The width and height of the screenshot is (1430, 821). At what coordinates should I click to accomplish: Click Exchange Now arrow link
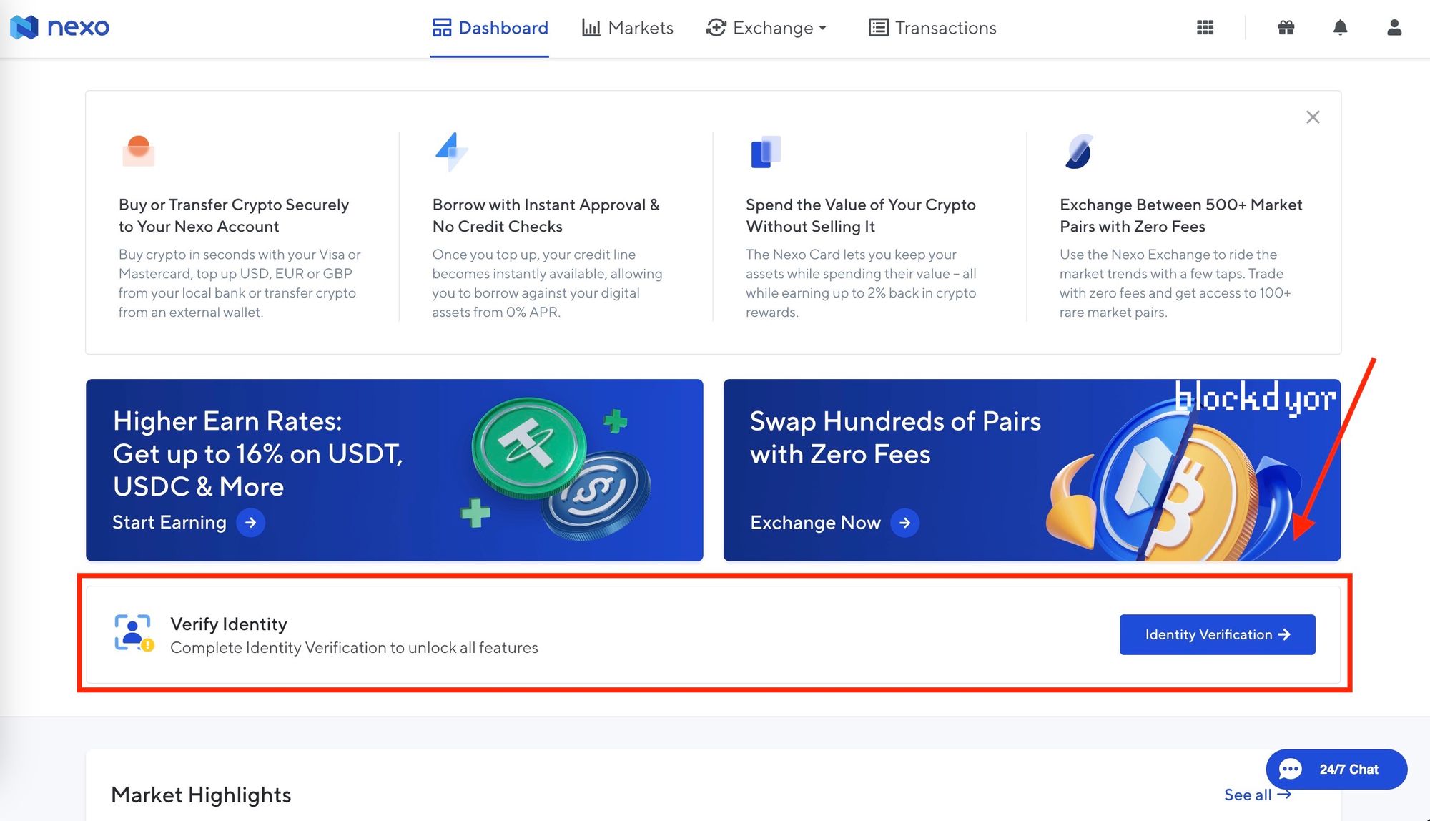point(904,521)
